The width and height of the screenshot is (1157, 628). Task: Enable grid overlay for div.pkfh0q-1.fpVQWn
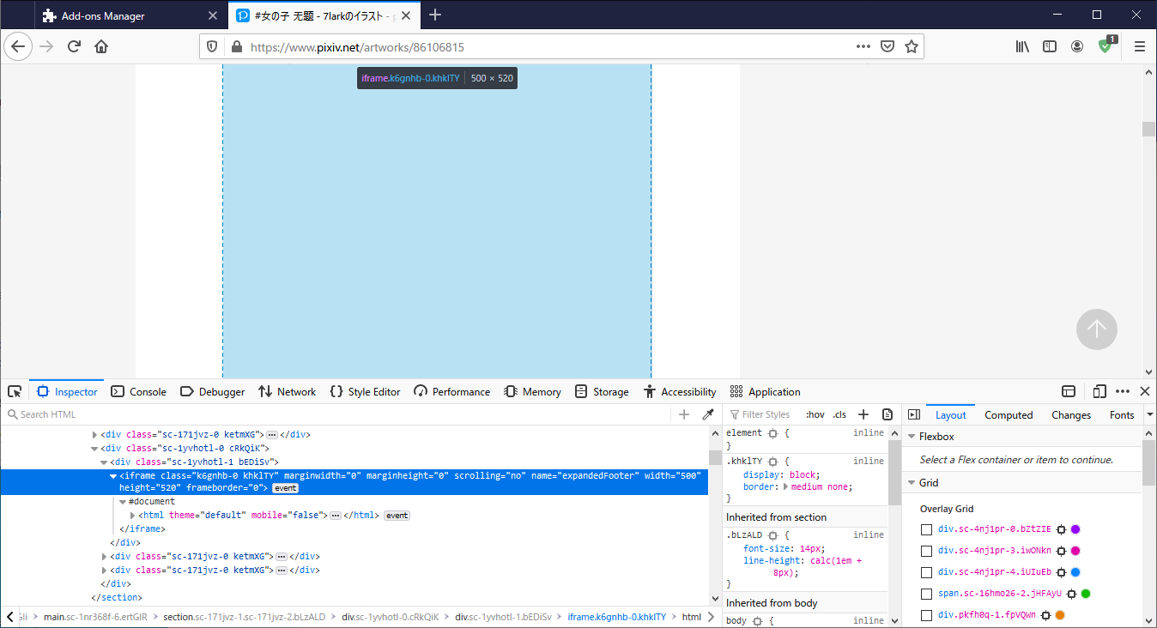(926, 614)
